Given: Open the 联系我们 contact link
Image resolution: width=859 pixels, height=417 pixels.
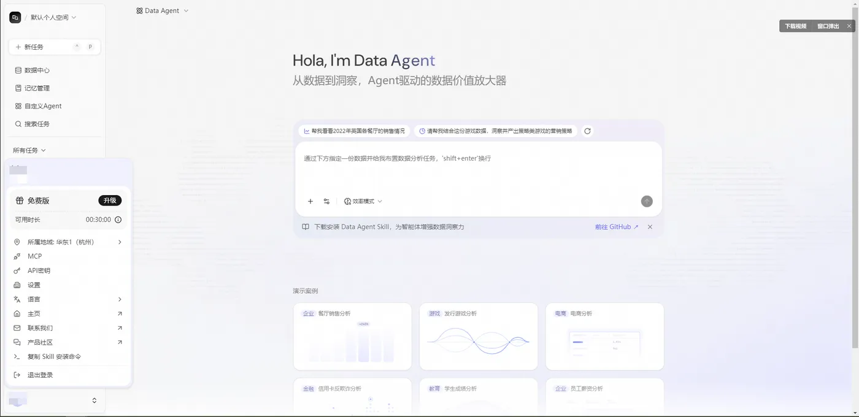Looking at the screenshot, I should [x=68, y=328].
